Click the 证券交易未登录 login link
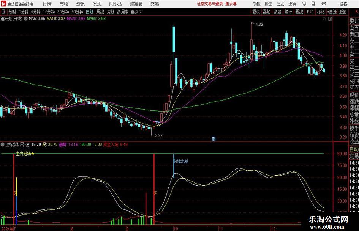 (210, 4)
